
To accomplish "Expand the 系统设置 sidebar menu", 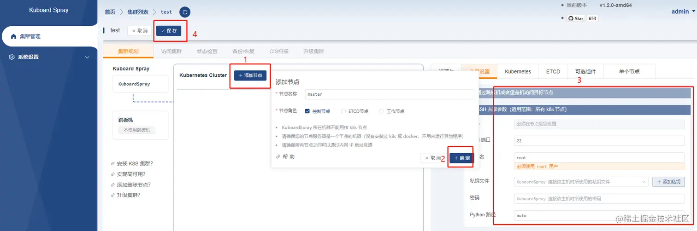I will pyautogui.click(x=48, y=57).
